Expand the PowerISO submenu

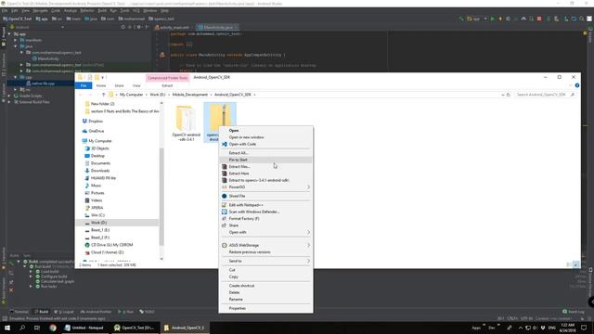[266, 187]
